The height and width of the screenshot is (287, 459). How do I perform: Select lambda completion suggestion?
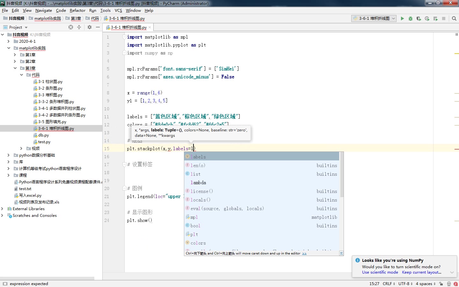tap(262, 182)
